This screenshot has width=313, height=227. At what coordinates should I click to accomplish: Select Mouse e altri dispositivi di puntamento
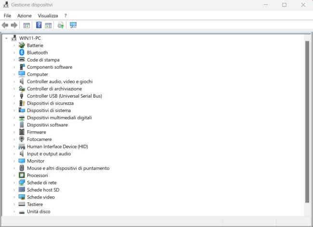click(x=68, y=168)
